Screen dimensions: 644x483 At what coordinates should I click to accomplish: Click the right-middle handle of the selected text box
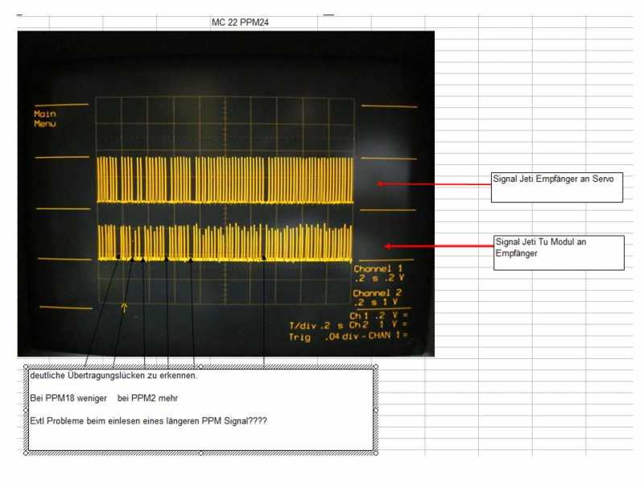[376, 410]
